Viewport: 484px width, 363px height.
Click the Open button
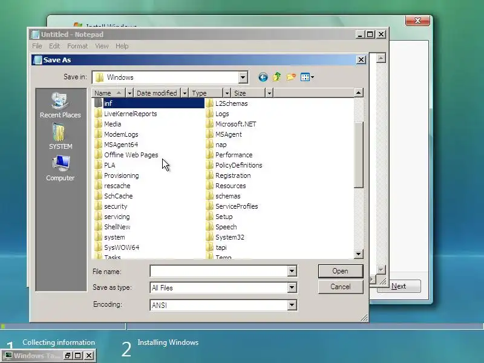[x=341, y=271]
